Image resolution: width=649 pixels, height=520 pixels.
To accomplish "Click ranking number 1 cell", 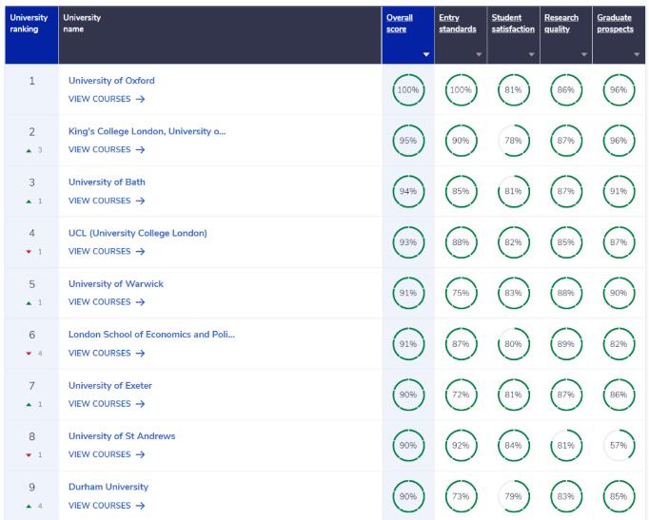I will 31,89.
